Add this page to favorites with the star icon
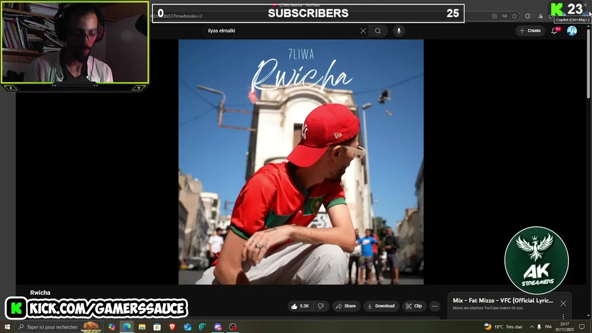The width and height of the screenshot is (592, 333). point(514,16)
